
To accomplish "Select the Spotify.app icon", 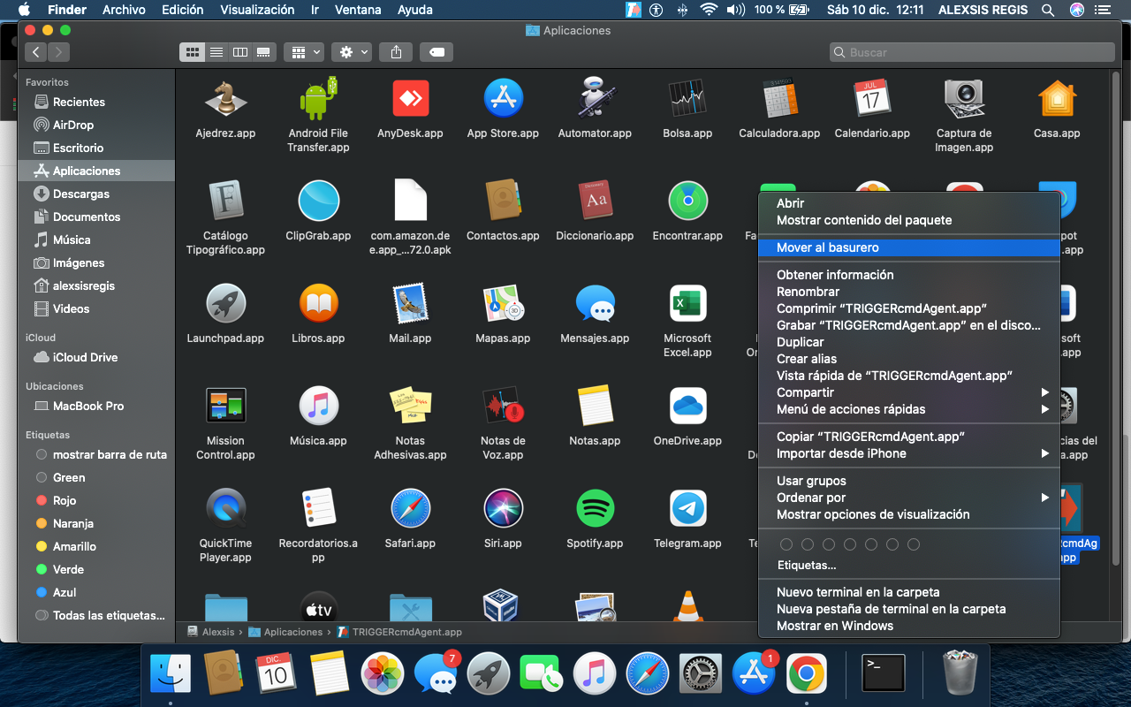I will pos(595,508).
